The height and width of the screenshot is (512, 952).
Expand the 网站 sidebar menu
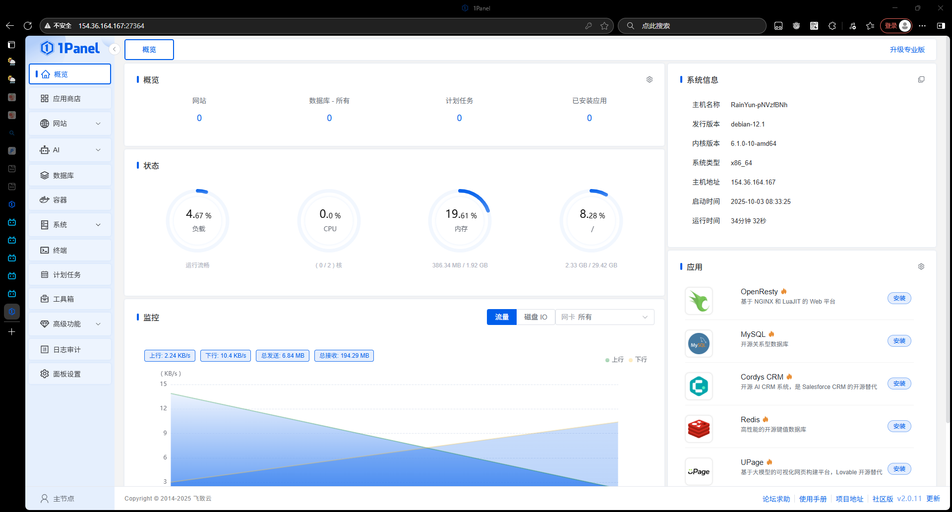pyautogui.click(x=70, y=124)
